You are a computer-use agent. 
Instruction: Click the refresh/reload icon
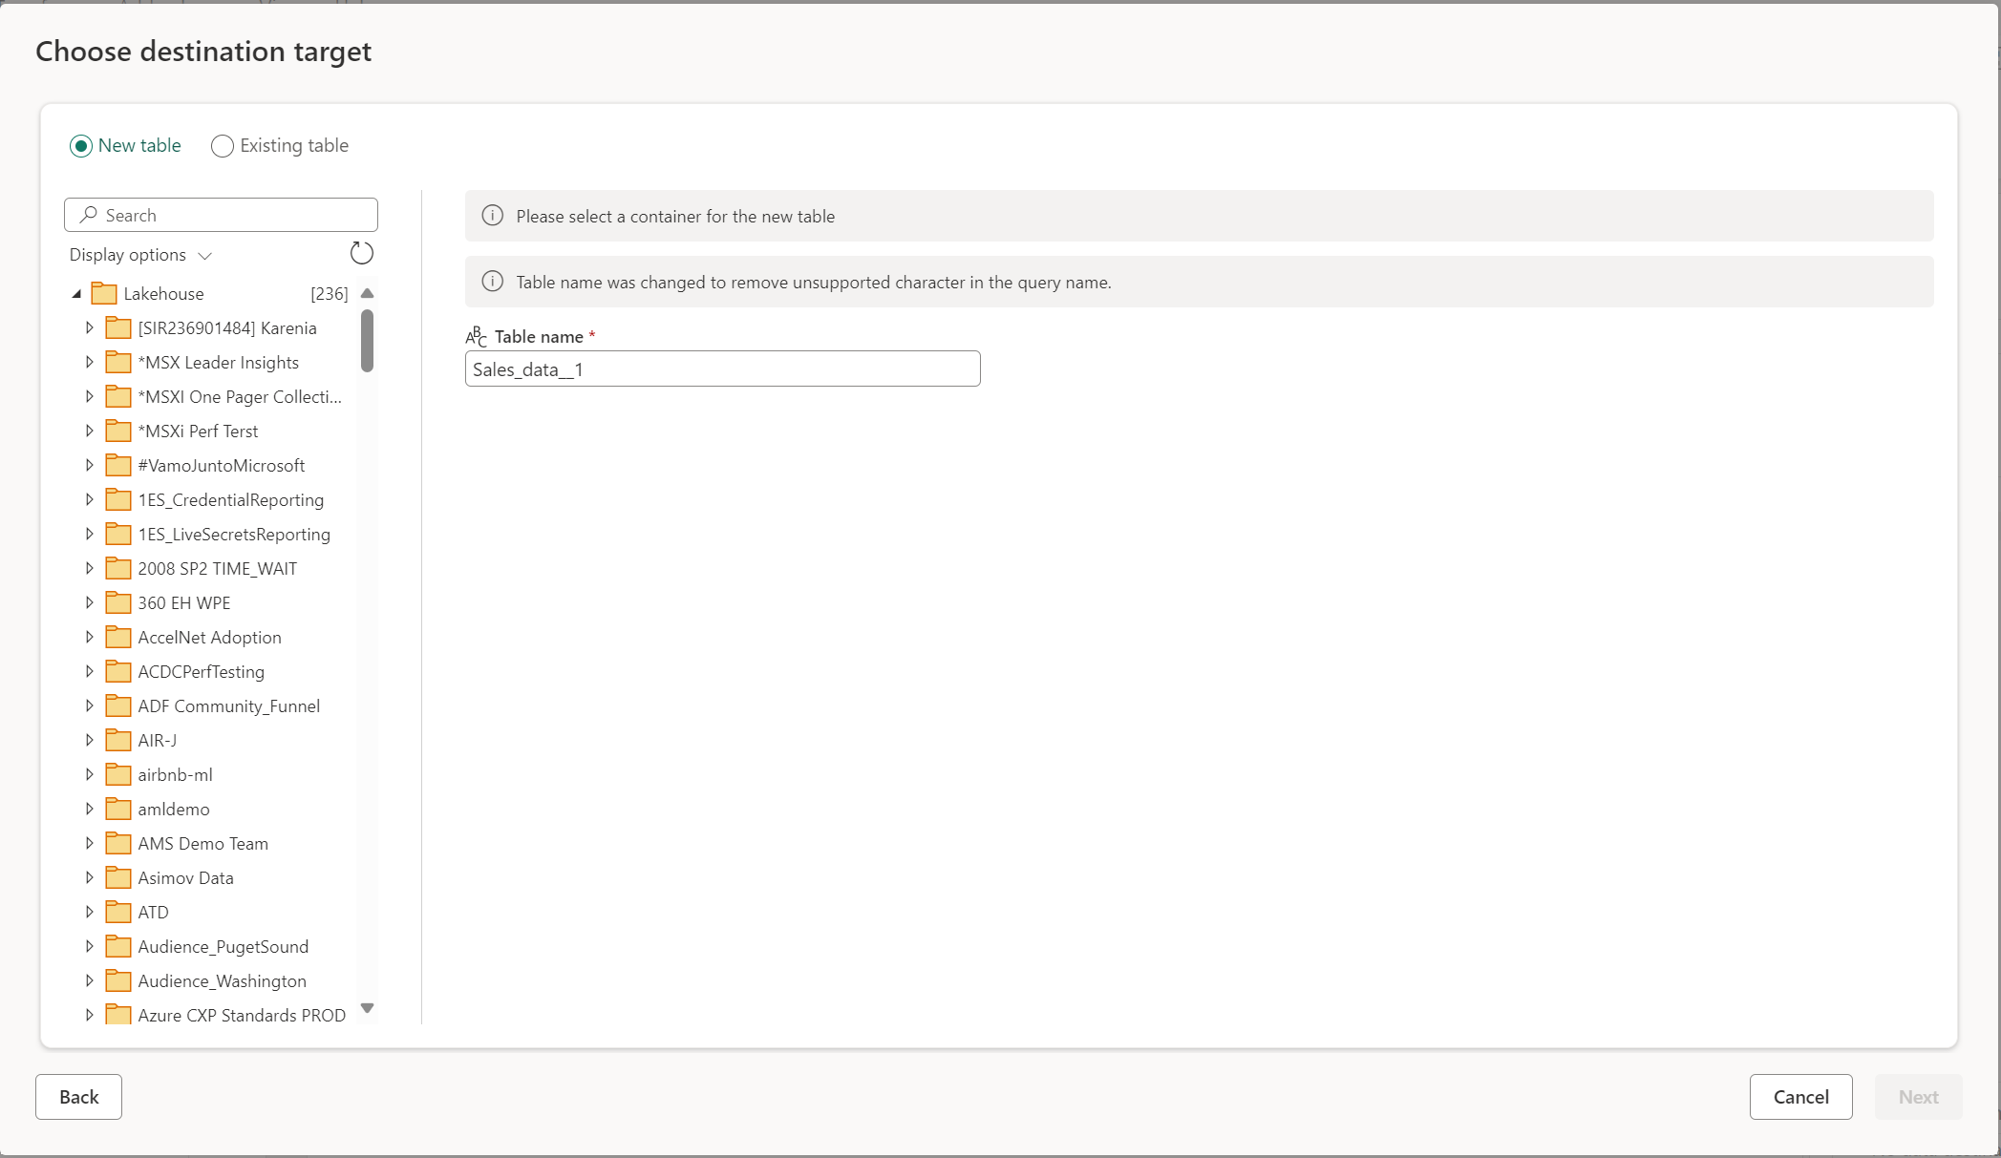pyautogui.click(x=361, y=254)
